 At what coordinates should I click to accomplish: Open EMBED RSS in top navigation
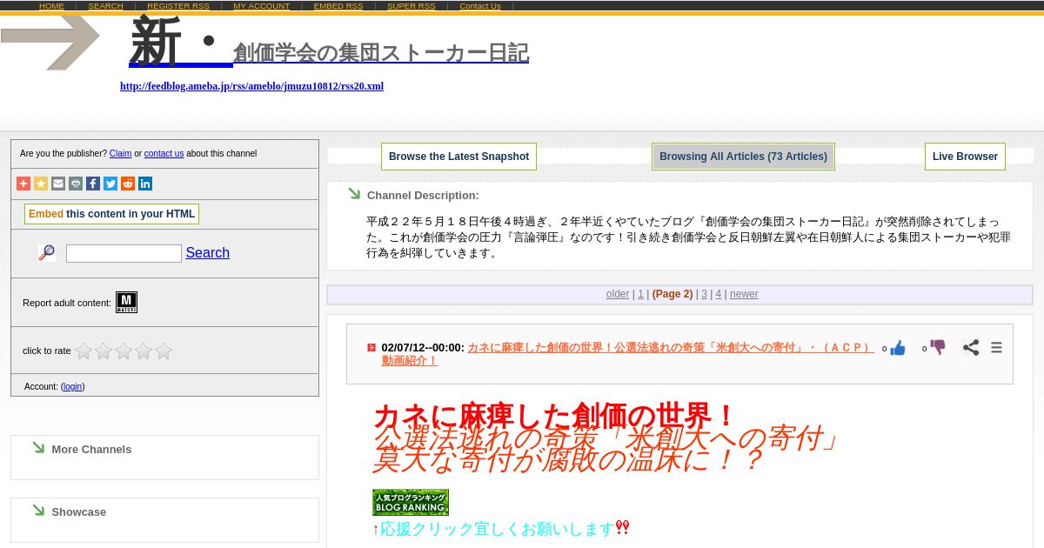coord(338,5)
